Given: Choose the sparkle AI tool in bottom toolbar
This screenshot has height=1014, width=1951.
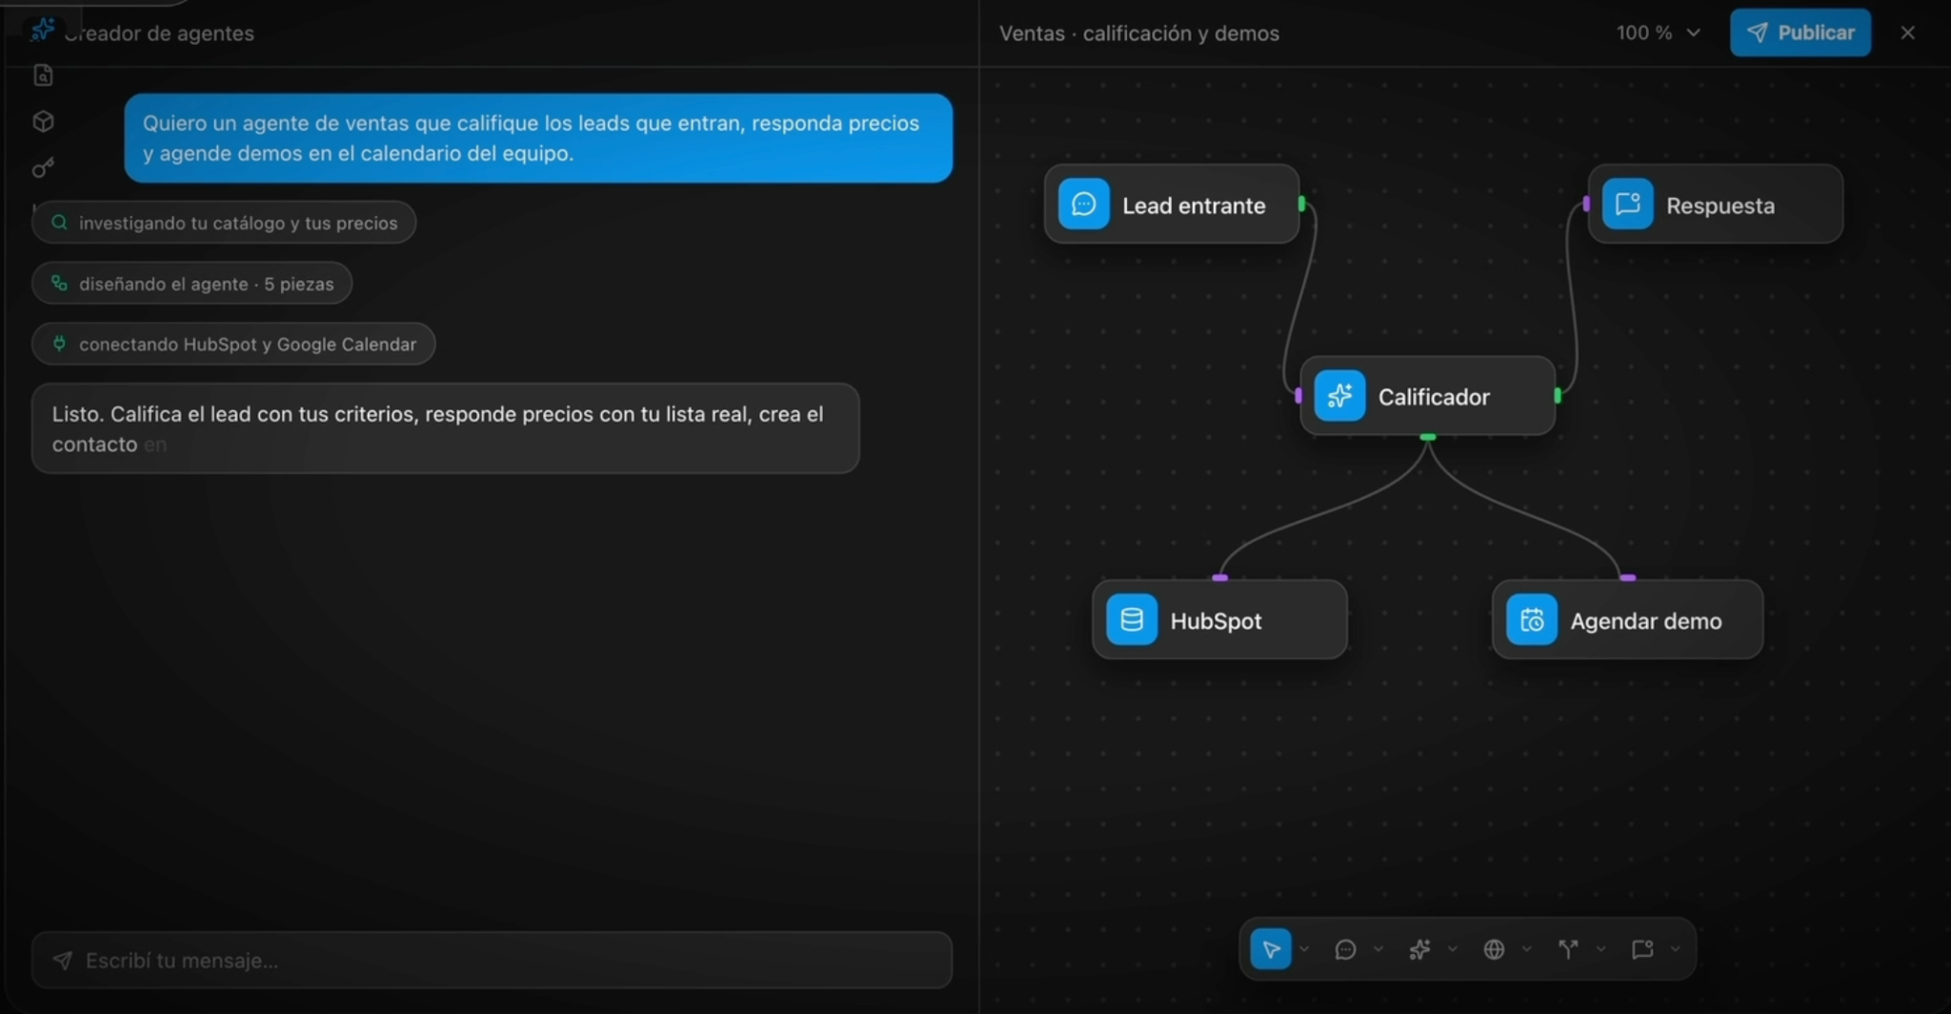Looking at the screenshot, I should pyautogui.click(x=1419, y=949).
